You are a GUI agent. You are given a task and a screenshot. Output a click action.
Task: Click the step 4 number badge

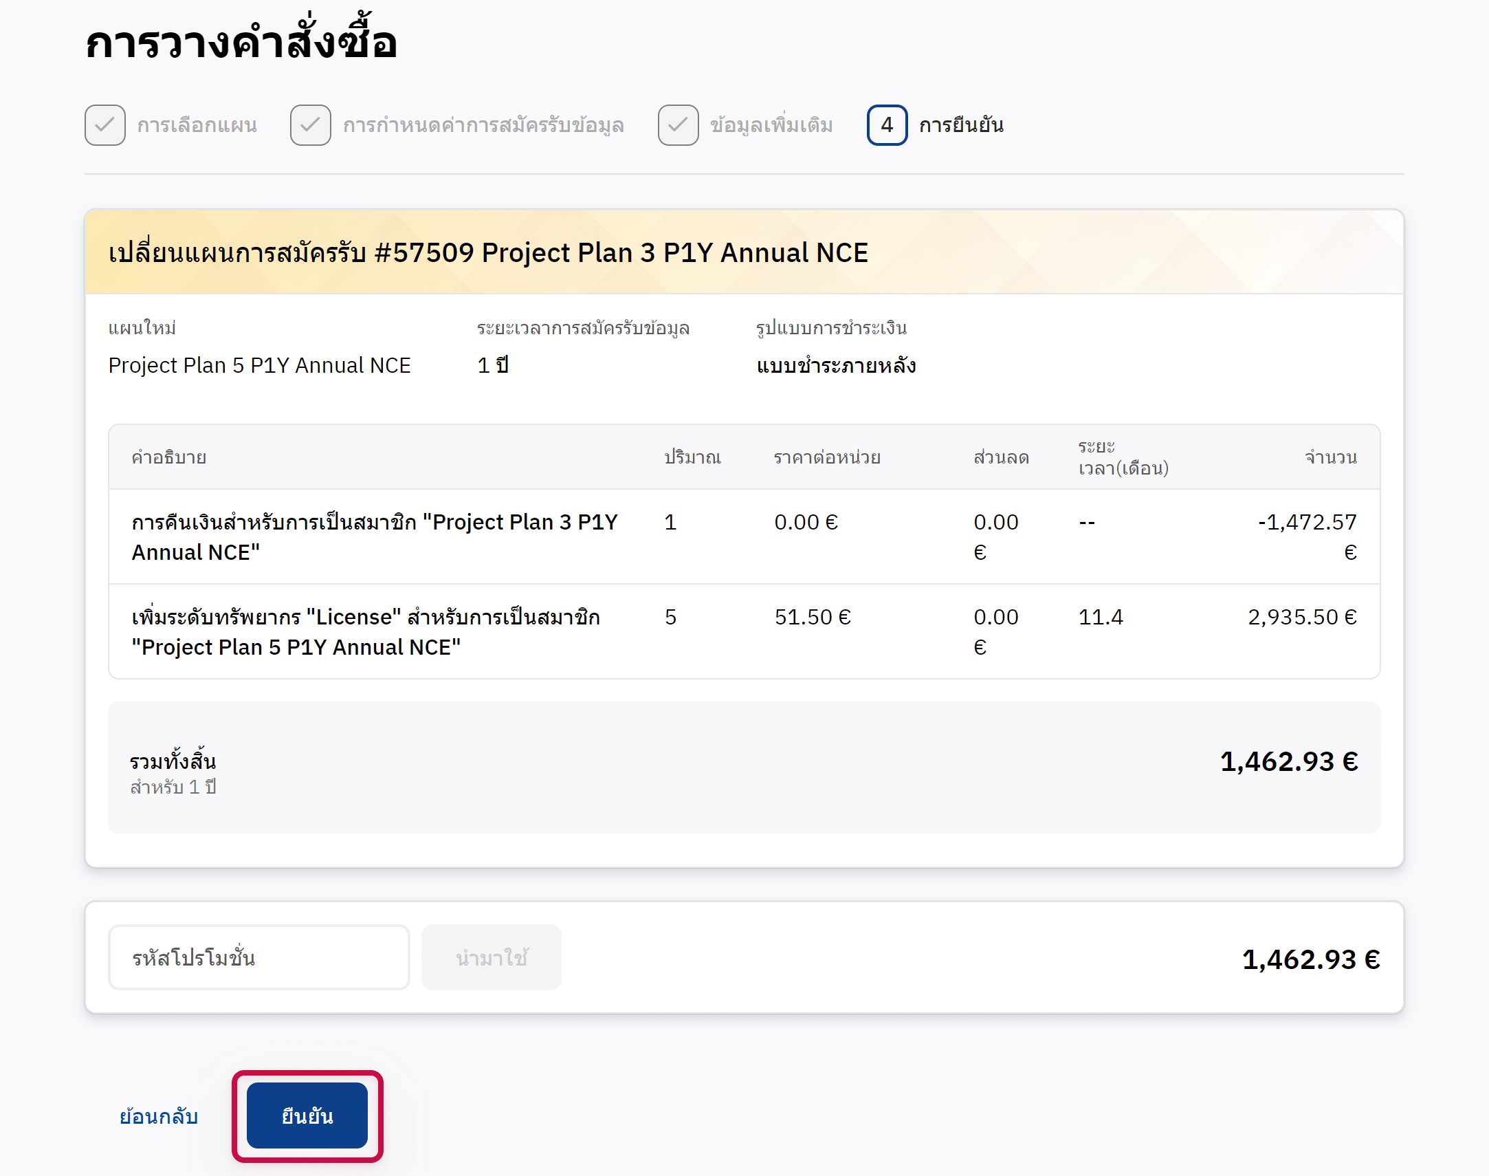pyautogui.click(x=886, y=124)
